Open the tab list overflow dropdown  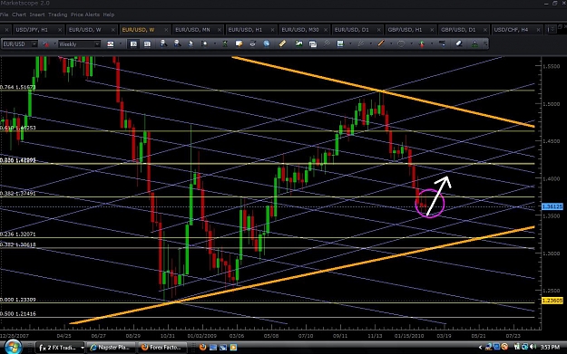point(552,30)
